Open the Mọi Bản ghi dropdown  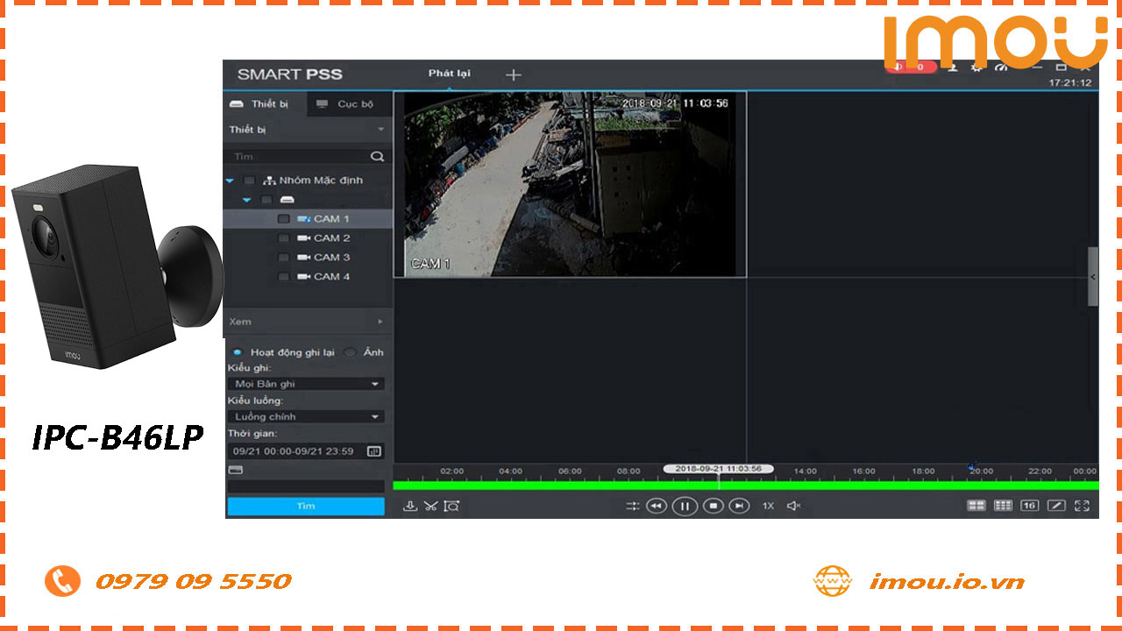305,384
